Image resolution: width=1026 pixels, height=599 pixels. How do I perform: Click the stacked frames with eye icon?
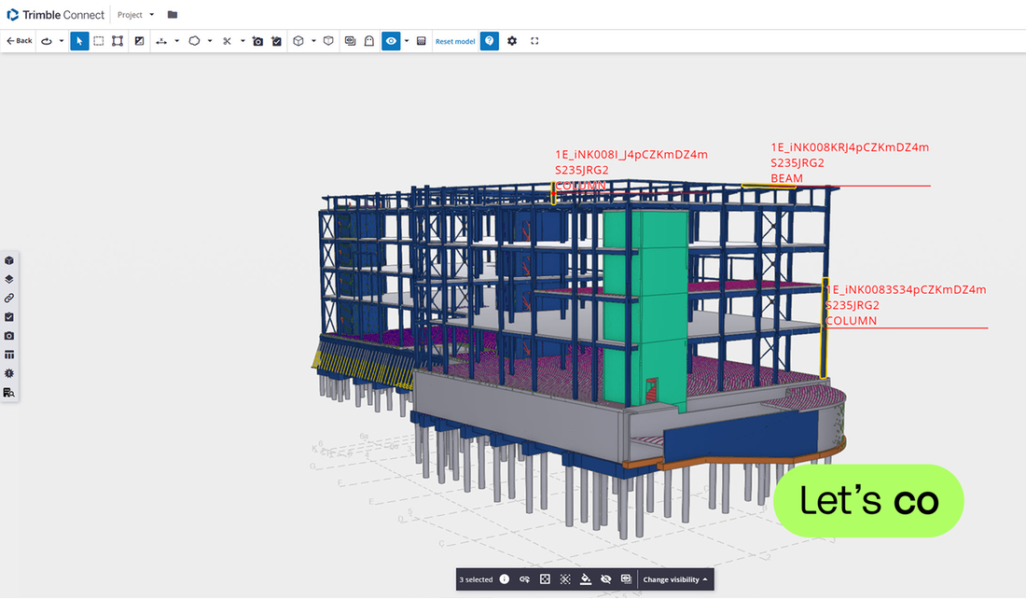click(350, 41)
